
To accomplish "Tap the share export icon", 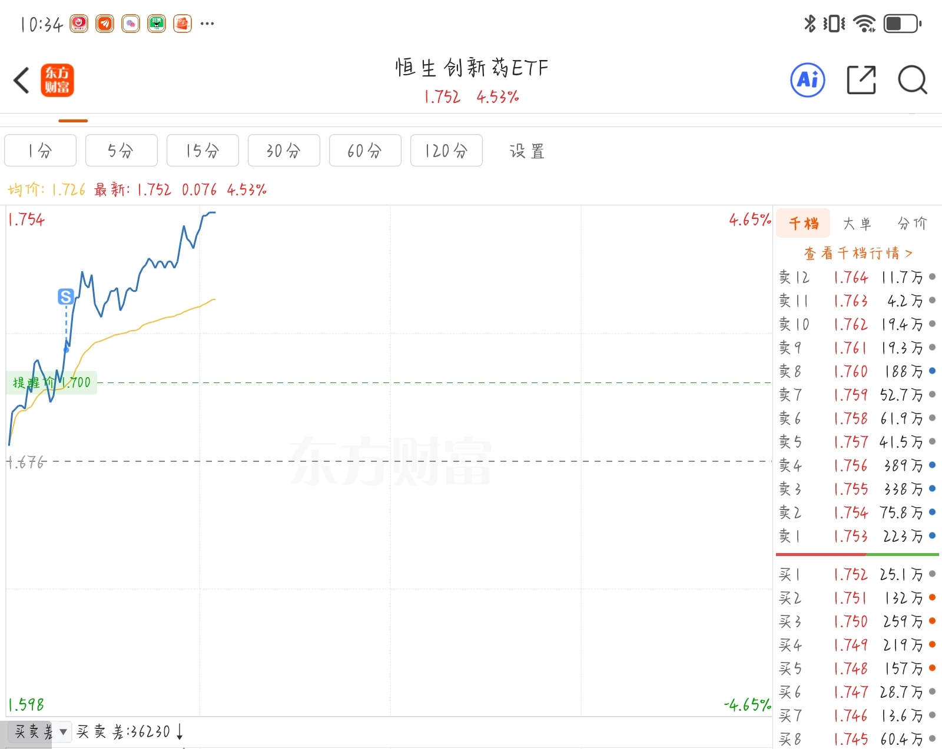I will (861, 80).
